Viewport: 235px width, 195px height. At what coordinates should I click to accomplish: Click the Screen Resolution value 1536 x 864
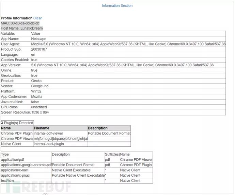[40, 112]
